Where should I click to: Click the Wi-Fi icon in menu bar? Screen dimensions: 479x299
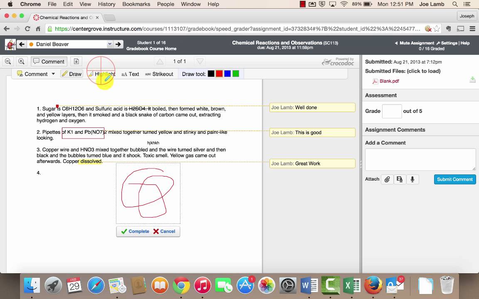point(344,4)
